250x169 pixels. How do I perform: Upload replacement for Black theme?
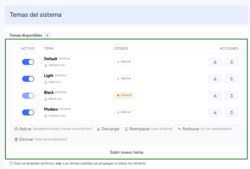(232, 95)
